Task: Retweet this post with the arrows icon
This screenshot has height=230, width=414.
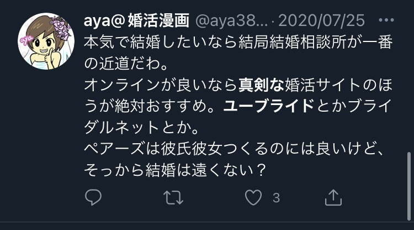Action: click(x=173, y=197)
